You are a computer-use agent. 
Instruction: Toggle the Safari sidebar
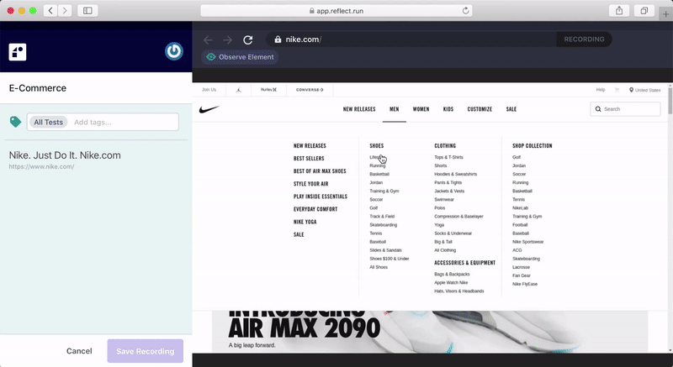(87, 11)
